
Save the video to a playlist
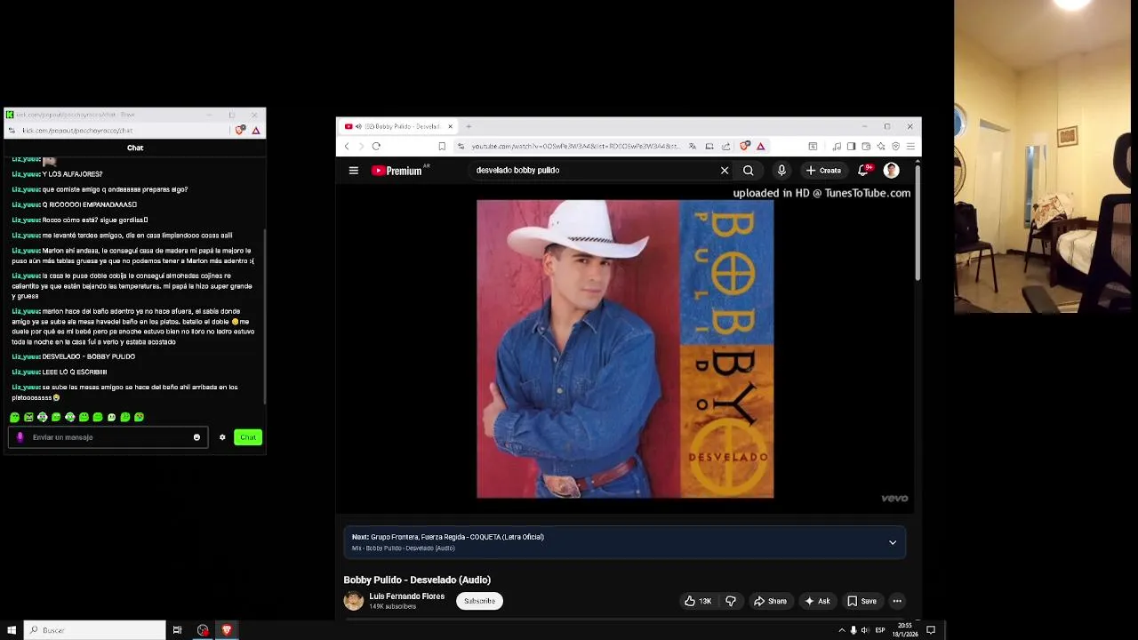(x=862, y=601)
